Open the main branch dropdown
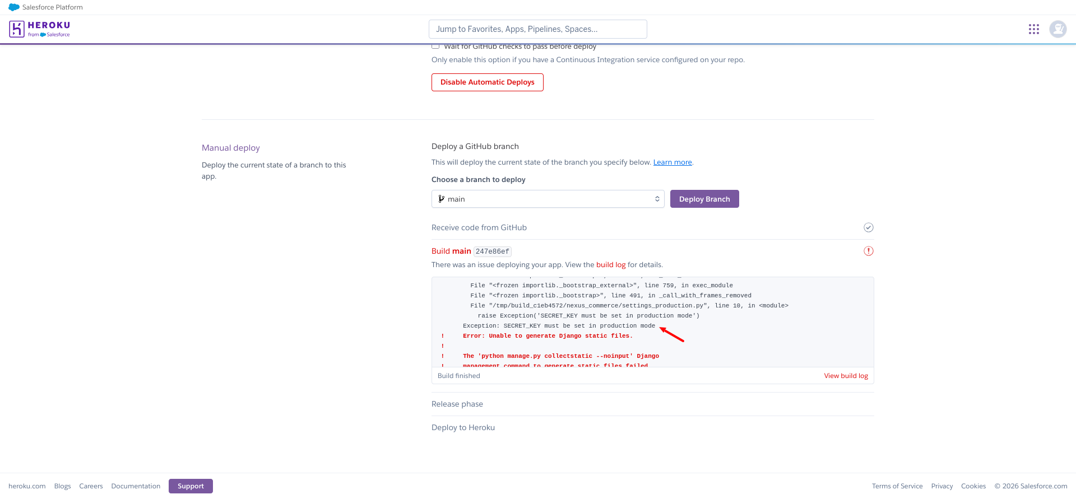This screenshot has height=499, width=1076. click(548, 199)
